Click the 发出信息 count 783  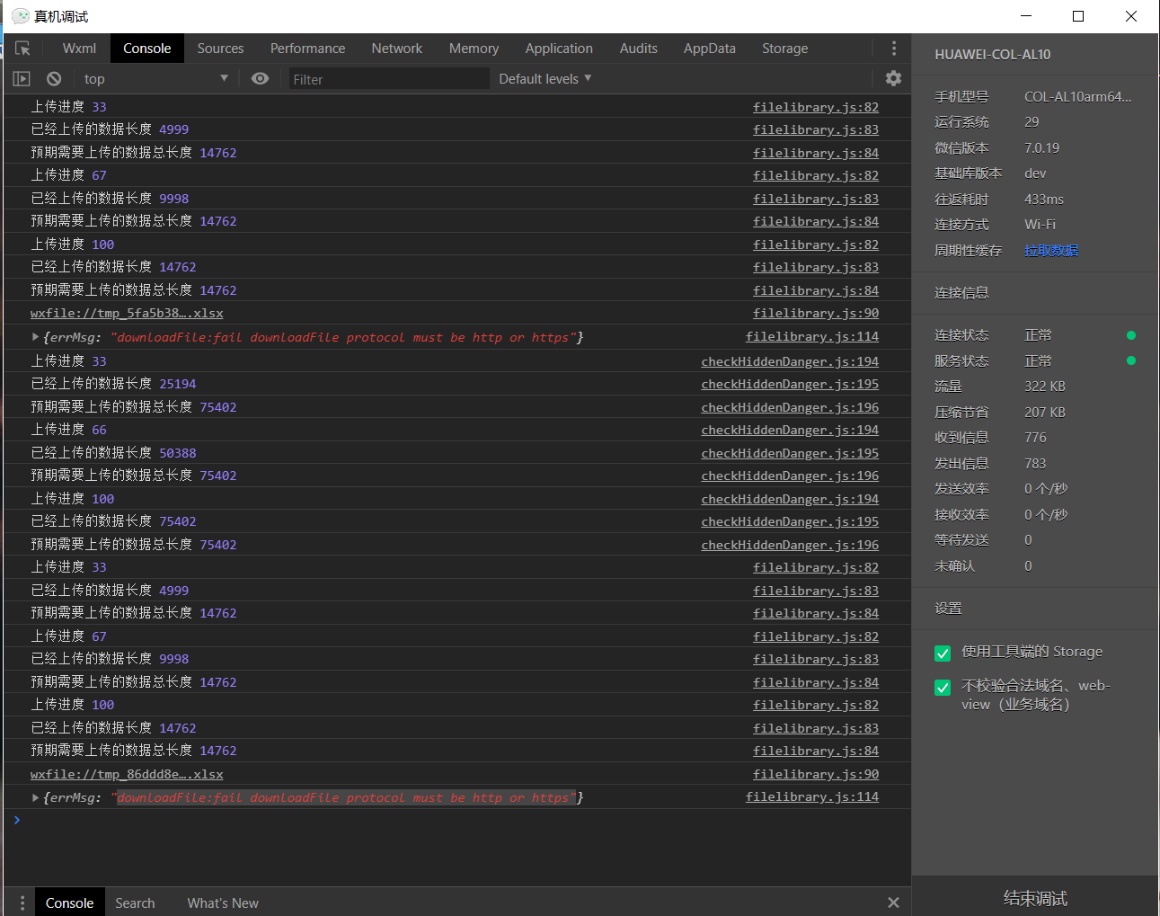(x=1035, y=463)
